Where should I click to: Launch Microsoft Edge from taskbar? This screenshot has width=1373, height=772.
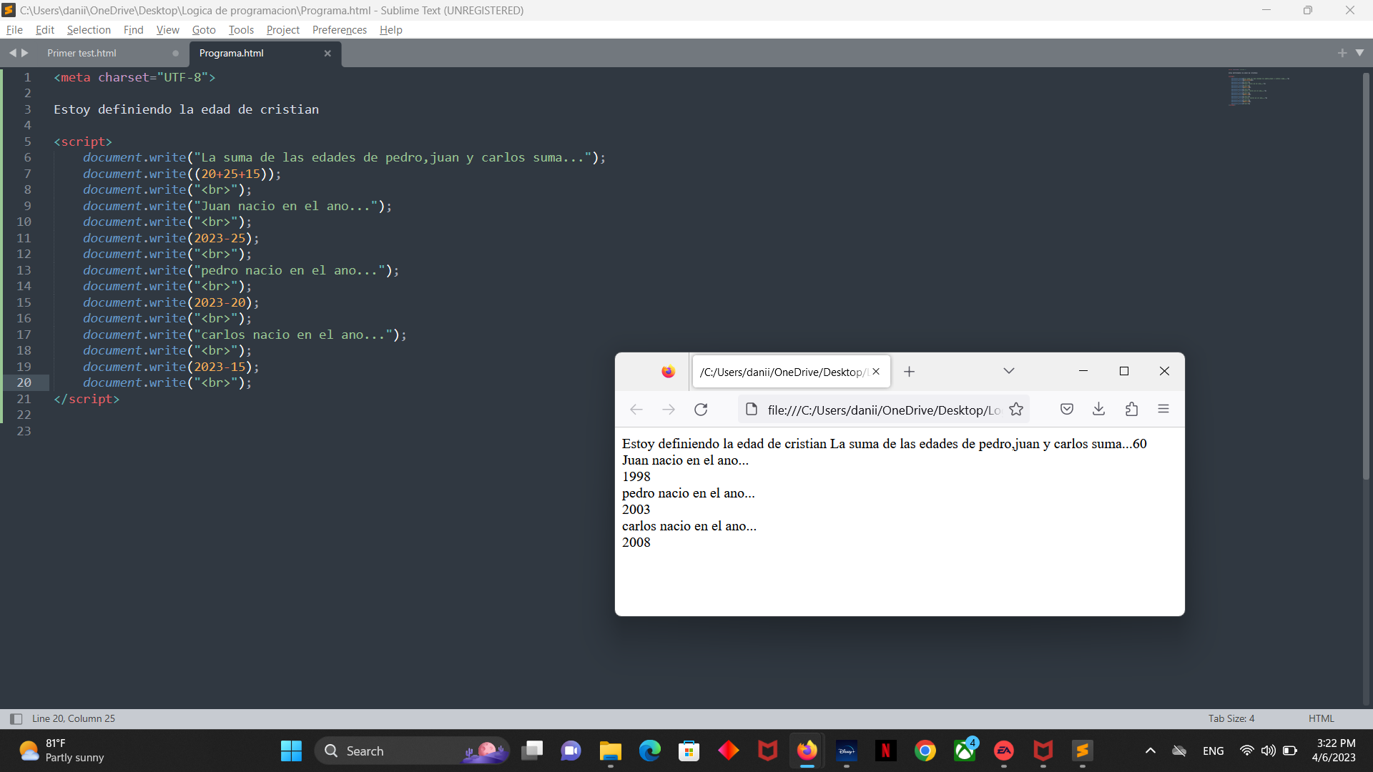tap(649, 751)
